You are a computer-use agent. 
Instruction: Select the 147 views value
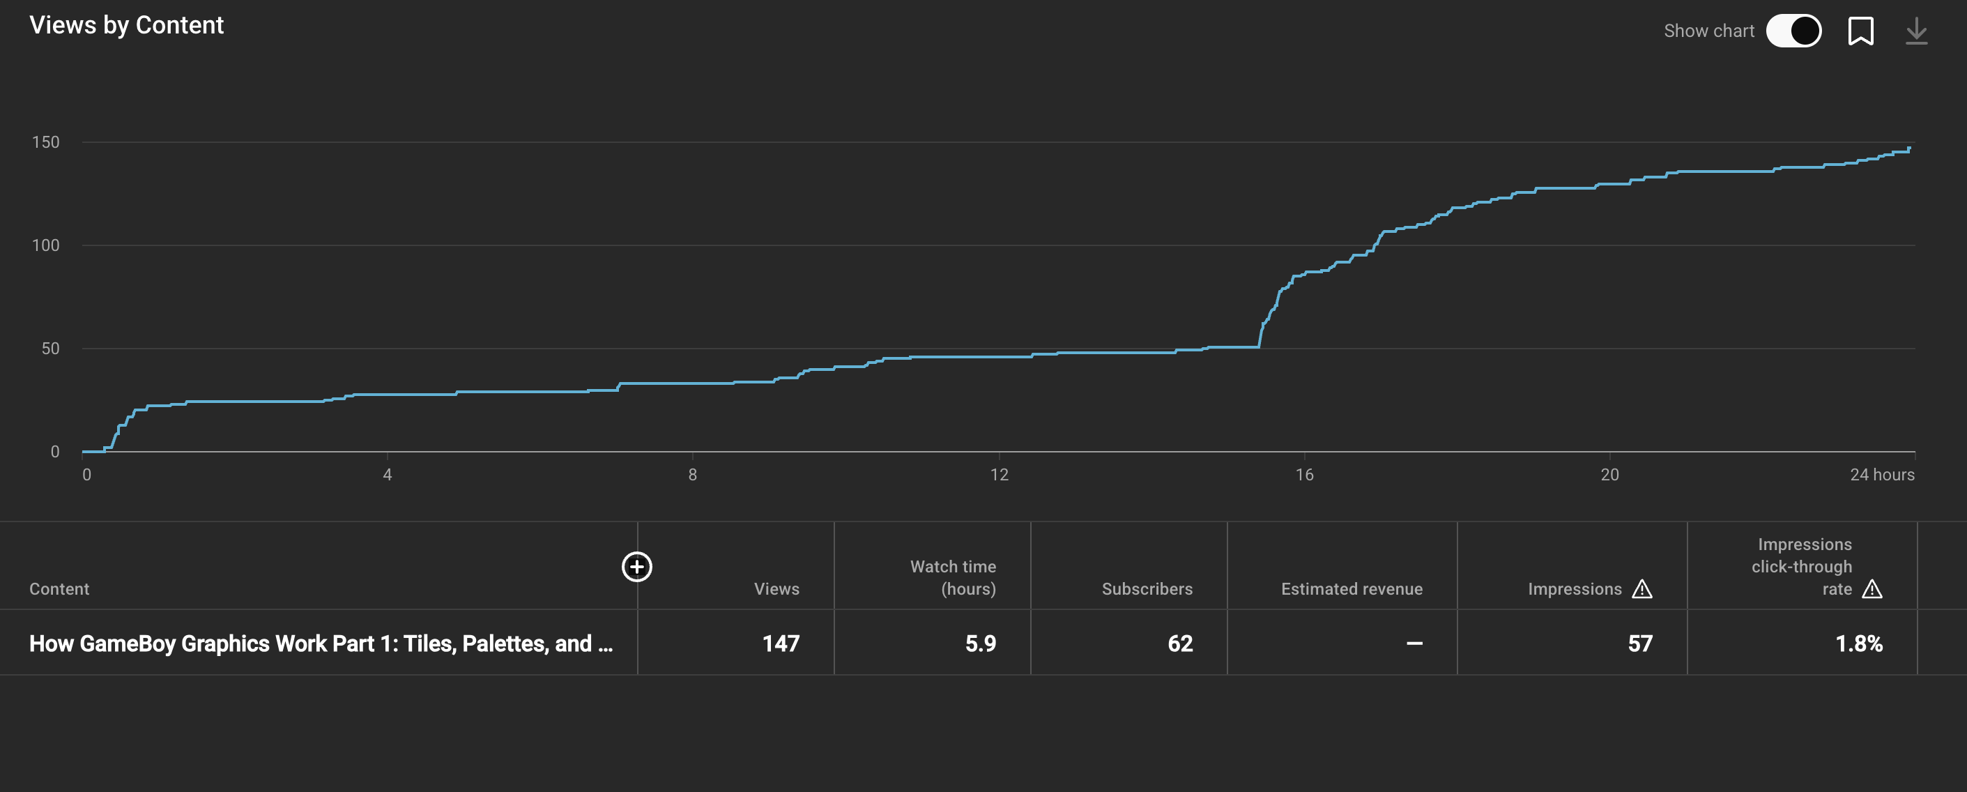781,643
